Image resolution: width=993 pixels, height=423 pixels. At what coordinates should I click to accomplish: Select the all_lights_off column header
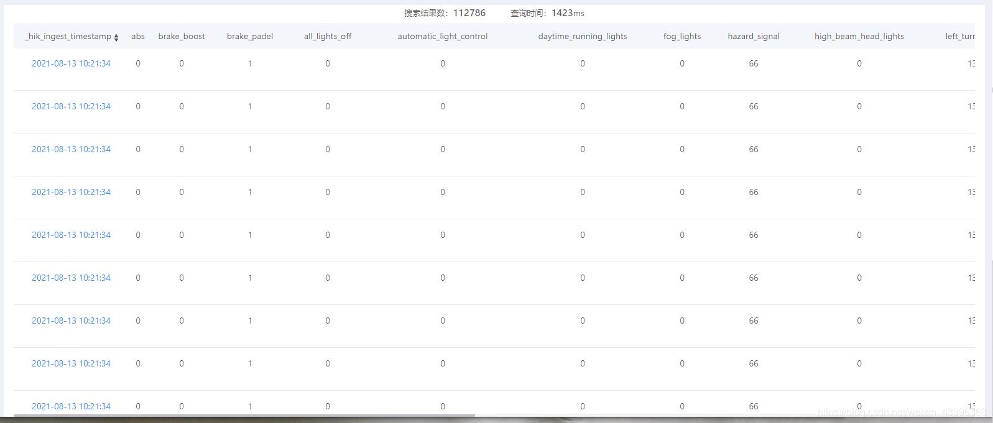328,37
